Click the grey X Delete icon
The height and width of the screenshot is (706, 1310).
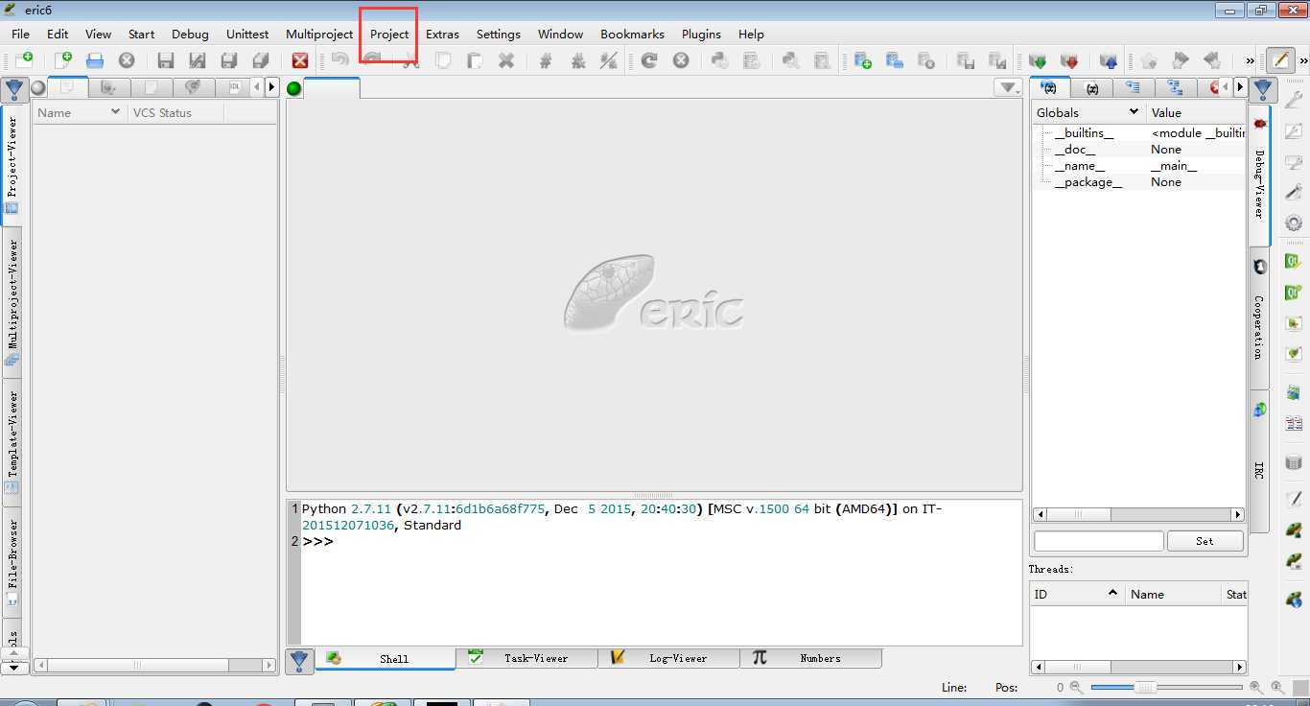tap(506, 60)
